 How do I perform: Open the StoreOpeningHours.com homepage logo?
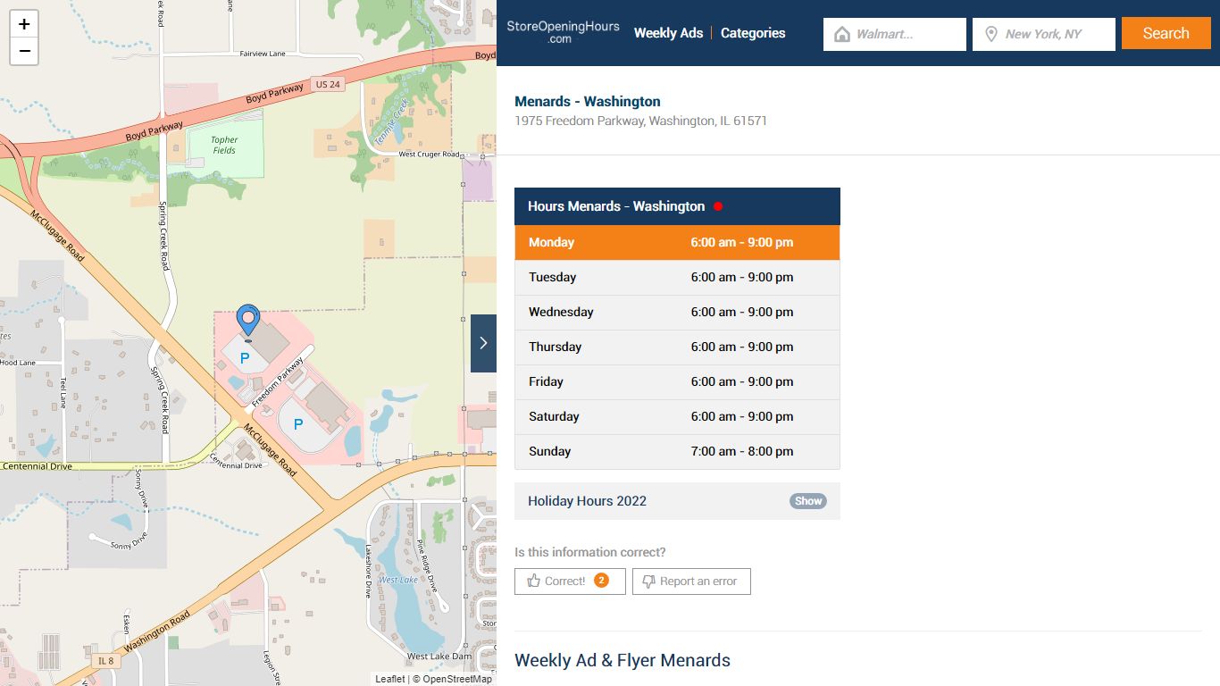click(x=563, y=32)
